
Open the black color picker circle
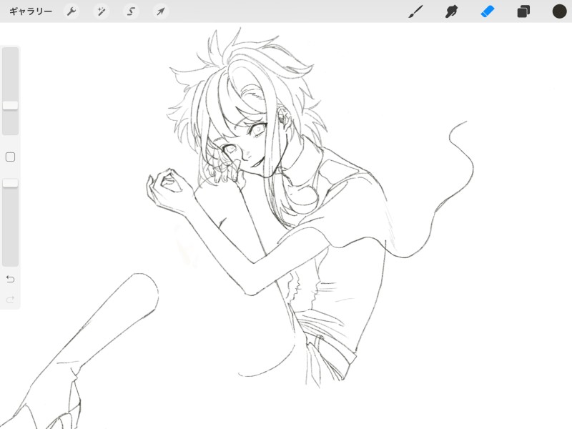(x=559, y=11)
